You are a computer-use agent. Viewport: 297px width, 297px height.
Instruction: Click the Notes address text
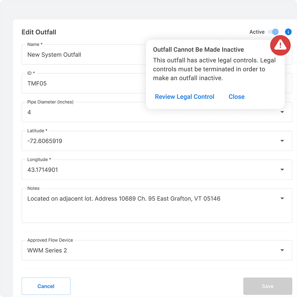point(124,198)
